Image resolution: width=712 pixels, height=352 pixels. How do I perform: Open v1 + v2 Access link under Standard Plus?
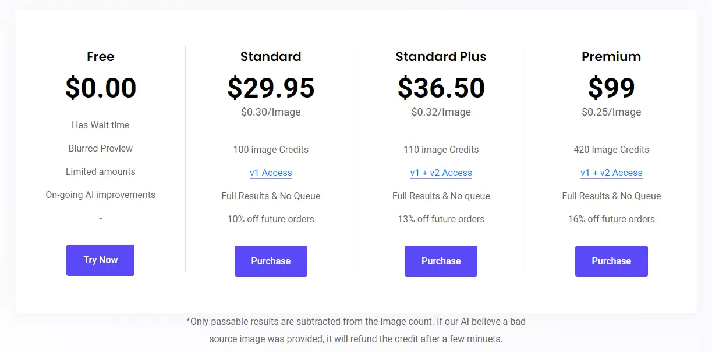(x=441, y=173)
